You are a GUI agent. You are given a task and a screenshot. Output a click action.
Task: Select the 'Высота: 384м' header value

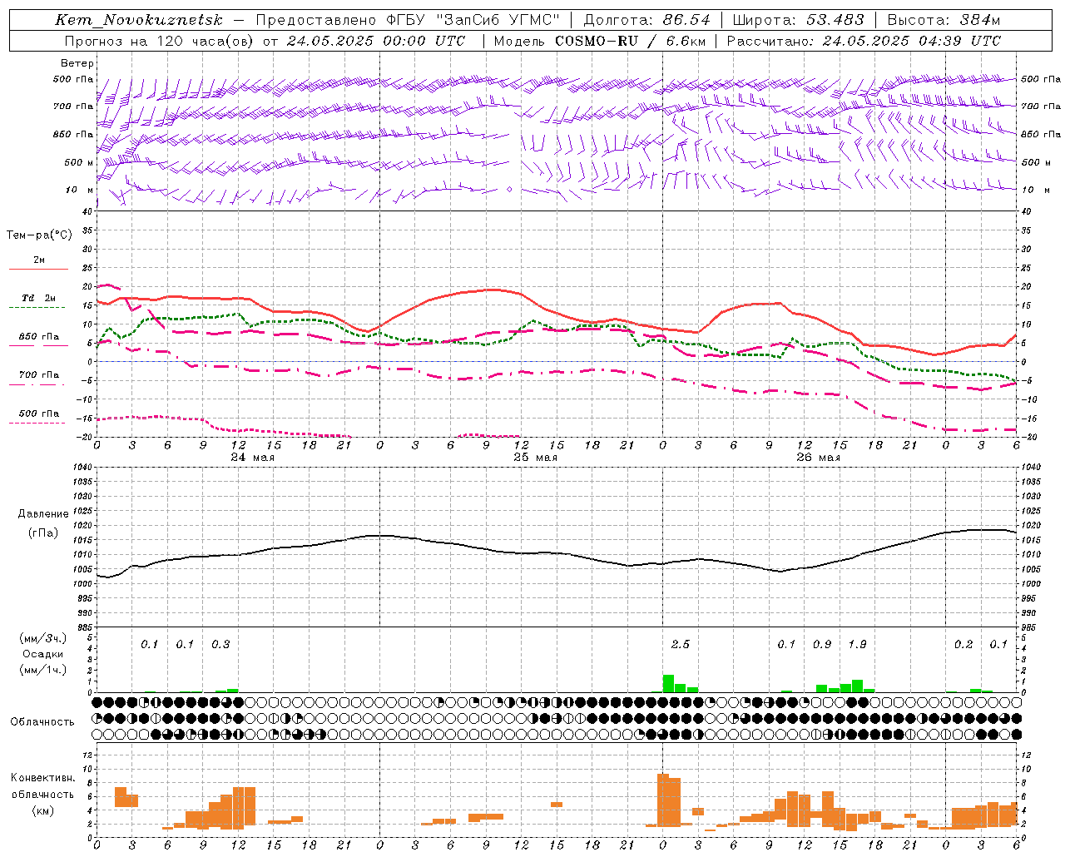tap(944, 20)
